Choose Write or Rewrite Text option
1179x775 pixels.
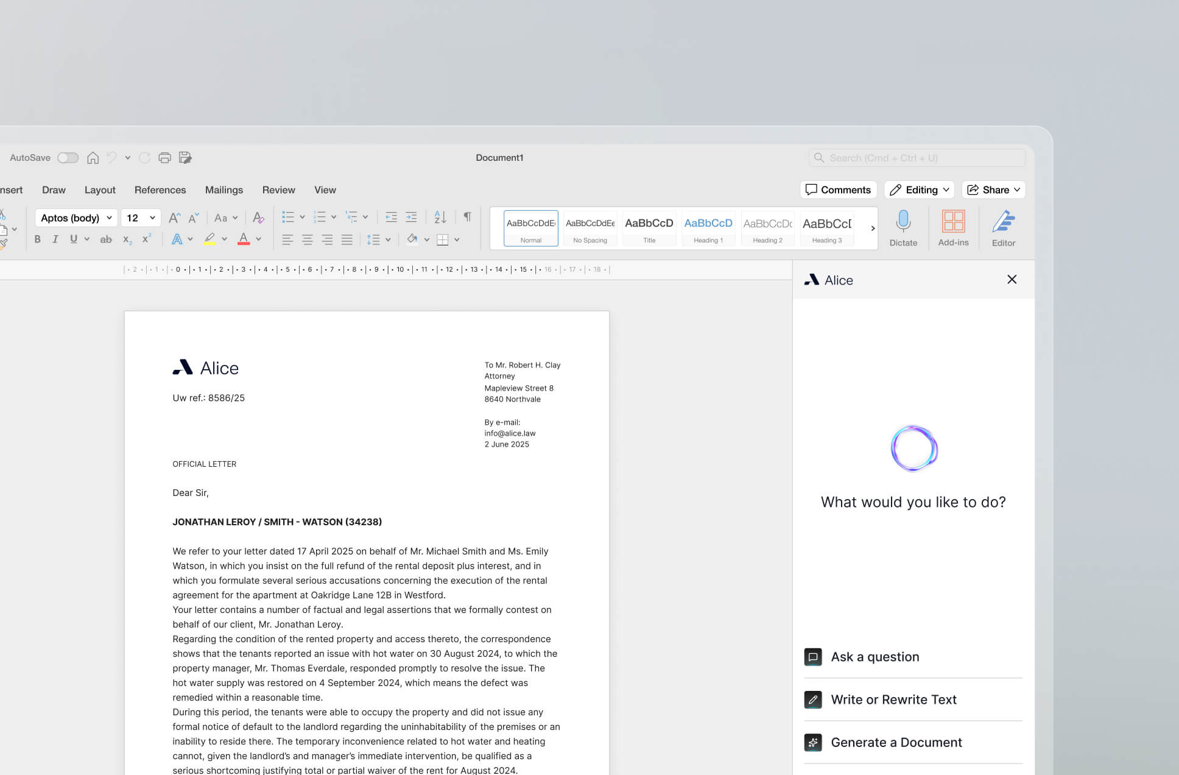click(x=893, y=699)
